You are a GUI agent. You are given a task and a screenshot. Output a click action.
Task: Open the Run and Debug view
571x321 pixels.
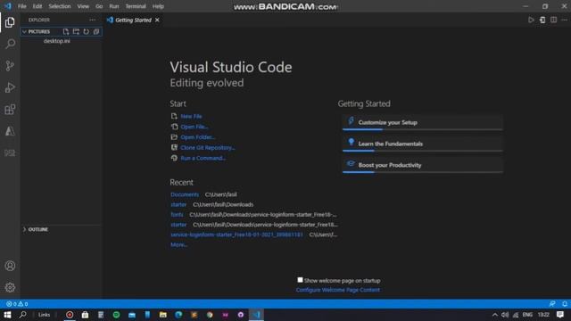10,87
